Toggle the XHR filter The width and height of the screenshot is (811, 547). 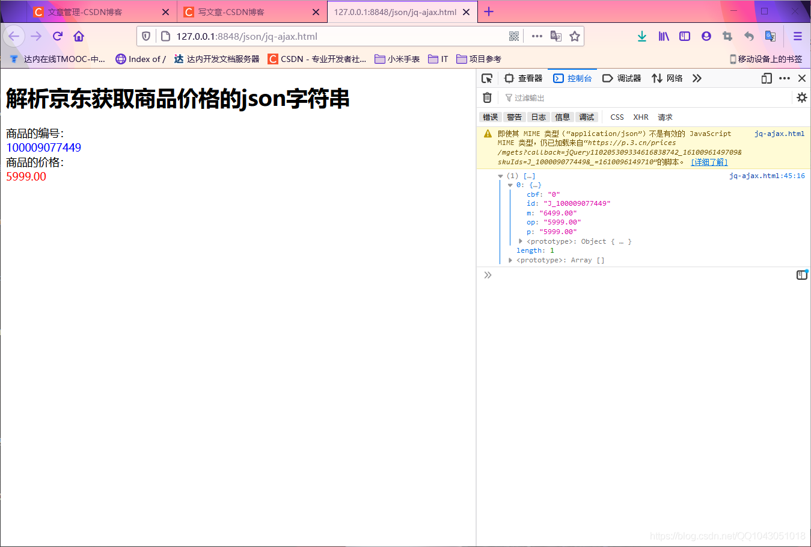(641, 117)
